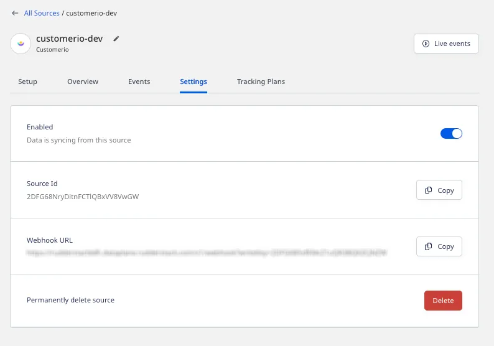Image resolution: width=494 pixels, height=346 pixels.
Task: Open the Events tab
Action: pyautogui.click(x=139, y=82)
